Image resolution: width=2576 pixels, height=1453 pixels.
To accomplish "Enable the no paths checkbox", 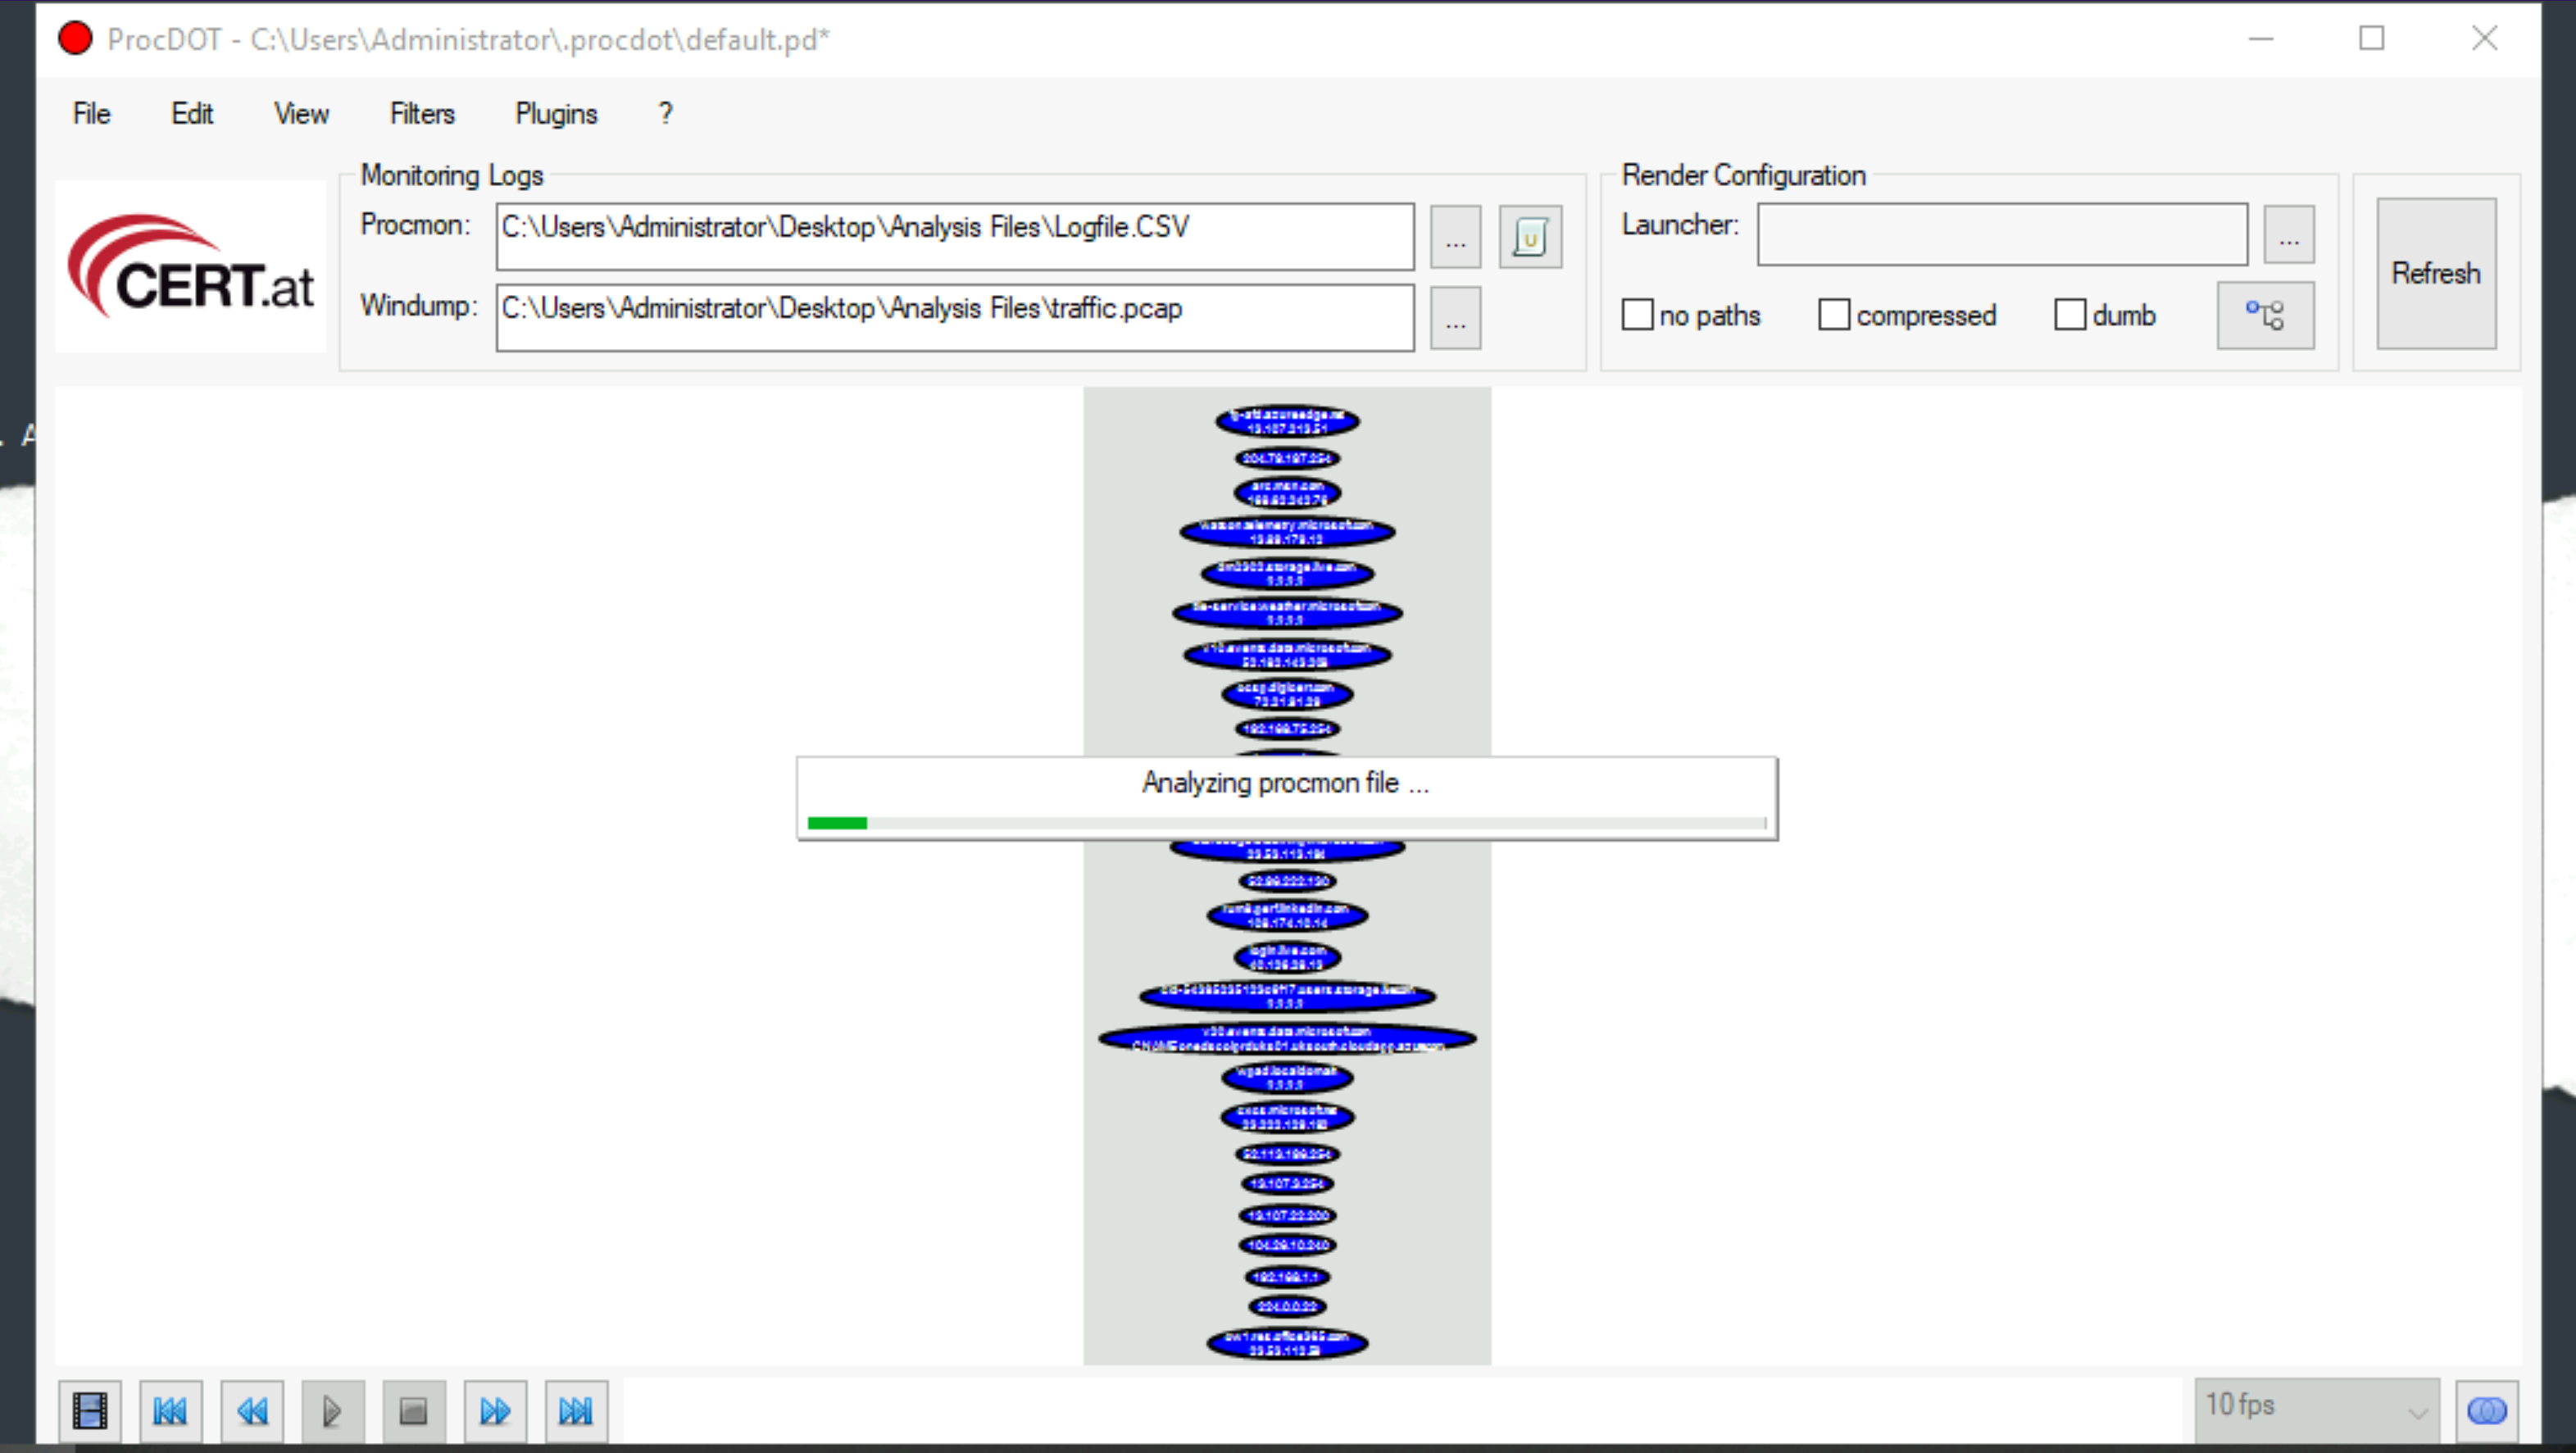I will coord(1637,315).
